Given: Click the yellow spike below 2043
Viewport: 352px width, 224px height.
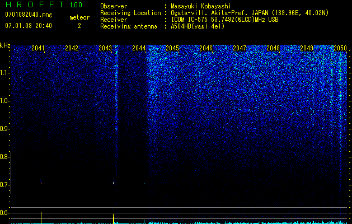Looking at the screenshot, I should tap(114, 219).
